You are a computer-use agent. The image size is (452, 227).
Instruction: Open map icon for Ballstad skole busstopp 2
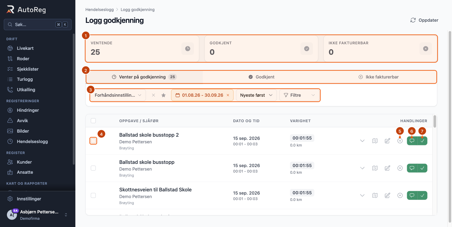375,141
